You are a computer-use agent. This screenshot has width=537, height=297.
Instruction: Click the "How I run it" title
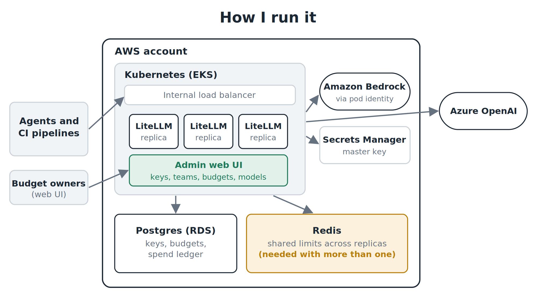point(268,18)
